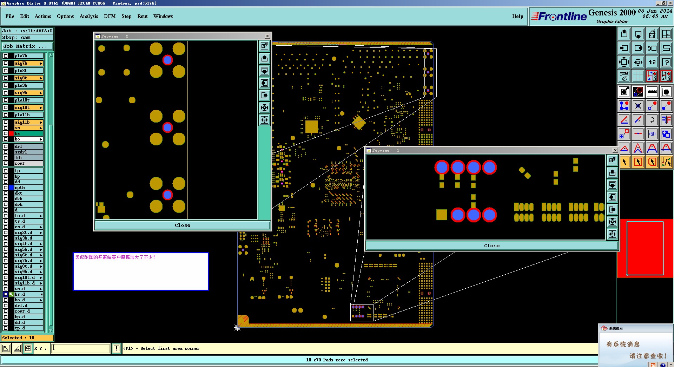This screenshot has height=367, width=674.
Task: Toggle checkbox for layer bs
Action: tap(6, 133)
